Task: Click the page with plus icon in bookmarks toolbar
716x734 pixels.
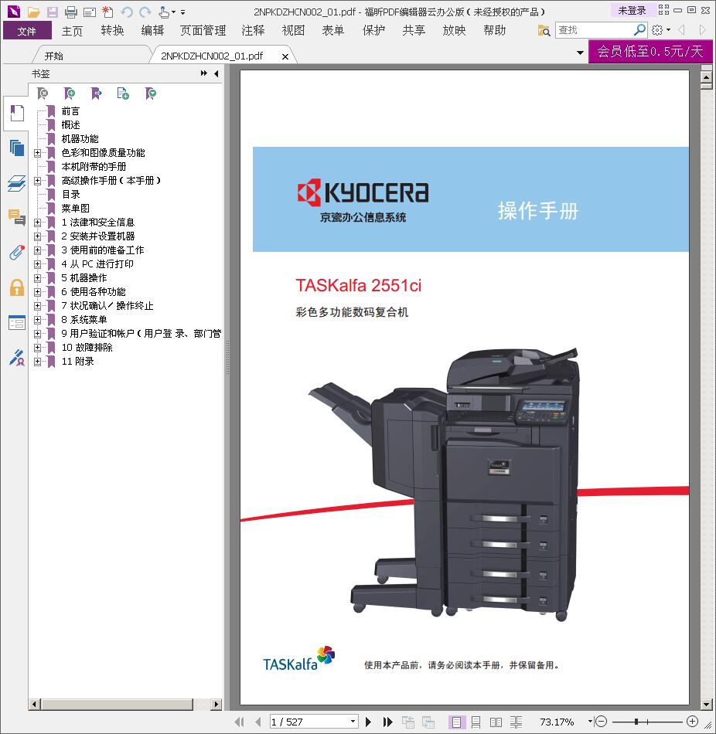Action: pos(123,93)
